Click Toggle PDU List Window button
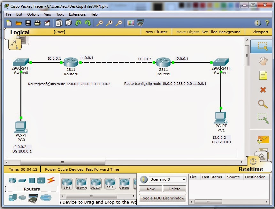The image size is (275, 209). 162,198
